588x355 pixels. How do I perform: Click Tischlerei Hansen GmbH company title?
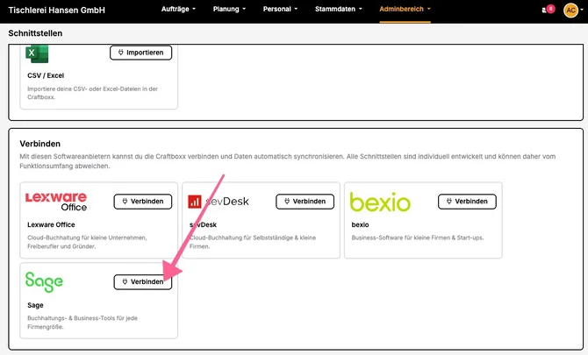point(57,11)
